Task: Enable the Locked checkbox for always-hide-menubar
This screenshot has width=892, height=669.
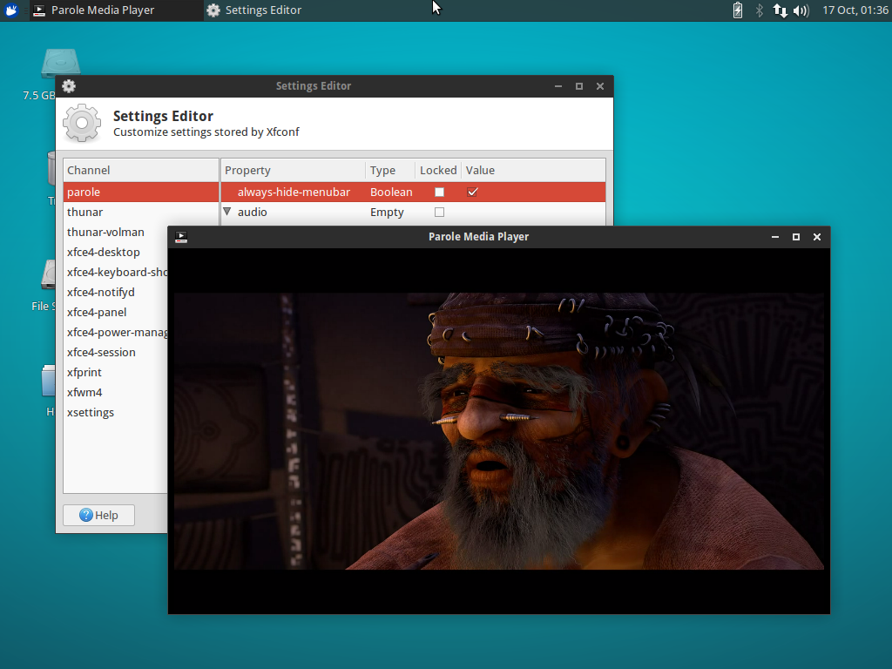Action: [x=439, y=192]
